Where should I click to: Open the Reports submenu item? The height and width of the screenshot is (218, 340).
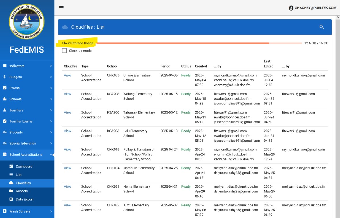point(22,191)
